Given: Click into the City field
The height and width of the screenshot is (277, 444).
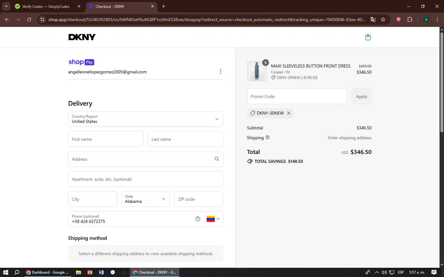Looking at the screenshot, I should coord(92,199).
